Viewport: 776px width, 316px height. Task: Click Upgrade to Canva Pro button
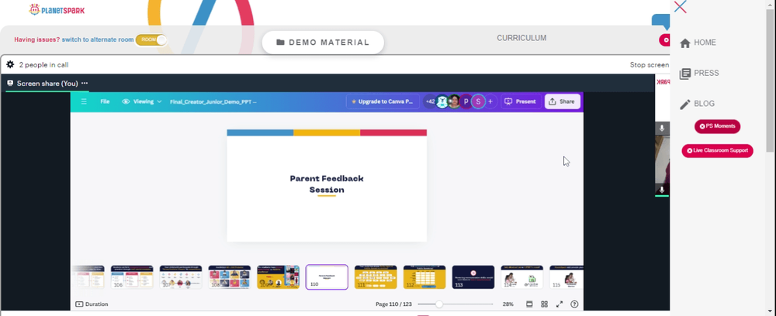pos(382,101)
